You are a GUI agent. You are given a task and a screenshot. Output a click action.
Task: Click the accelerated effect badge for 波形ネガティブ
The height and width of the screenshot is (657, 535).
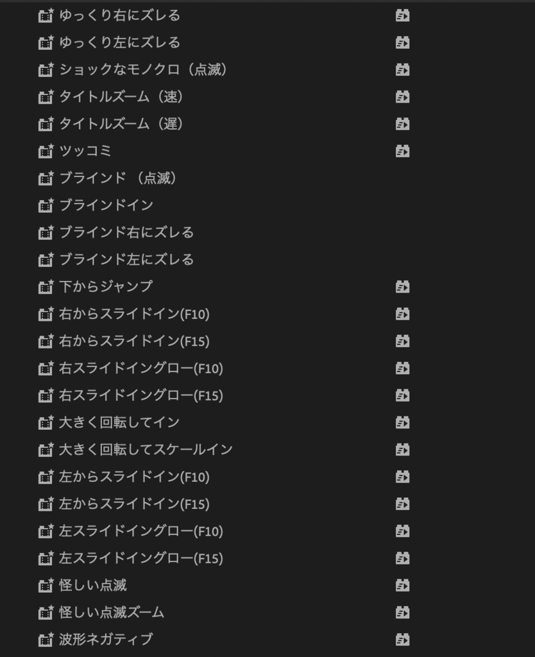(x=402, y=639)
